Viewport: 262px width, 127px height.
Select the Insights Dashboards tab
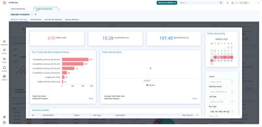44,9
